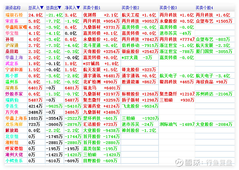
Task: Click the 买卖个股1 column header
Action: click(x=92, y=8)
